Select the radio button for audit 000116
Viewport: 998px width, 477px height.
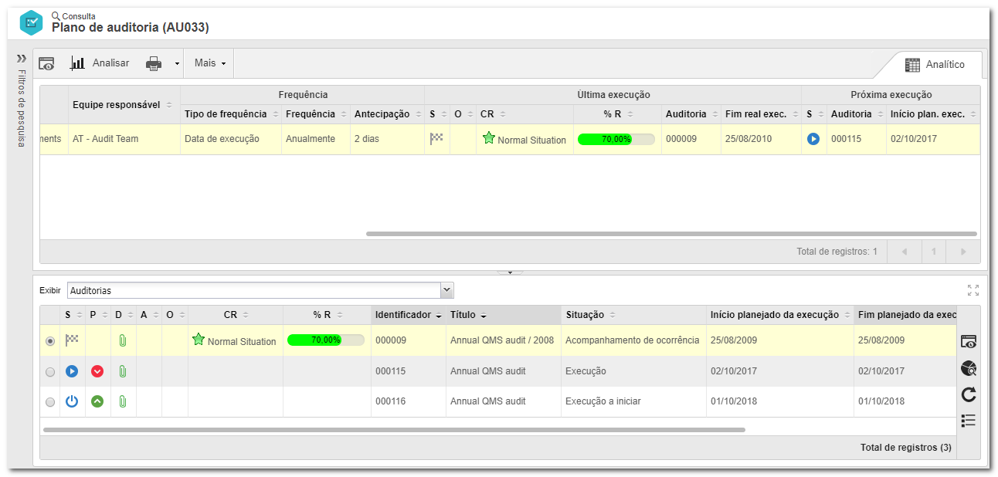tap(50, 402)
